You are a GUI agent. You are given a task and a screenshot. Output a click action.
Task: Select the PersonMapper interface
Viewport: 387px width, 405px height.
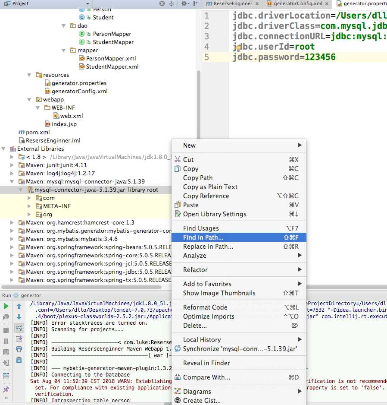click(112, 34)
